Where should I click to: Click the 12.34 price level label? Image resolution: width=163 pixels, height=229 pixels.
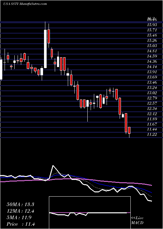pyautogui.click(x=152, y=109)
